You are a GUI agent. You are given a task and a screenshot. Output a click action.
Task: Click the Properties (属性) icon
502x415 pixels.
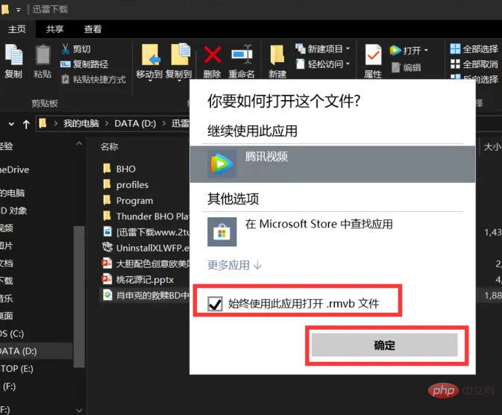pos(373,54)
